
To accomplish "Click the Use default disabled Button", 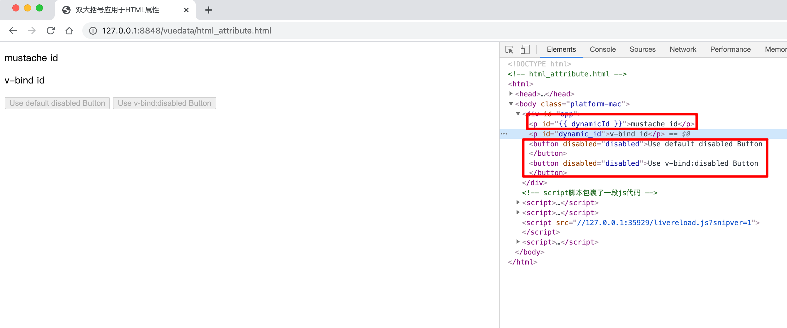I will click(57, 103).
